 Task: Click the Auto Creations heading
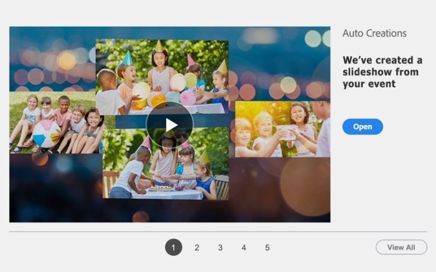coord(374,34)
